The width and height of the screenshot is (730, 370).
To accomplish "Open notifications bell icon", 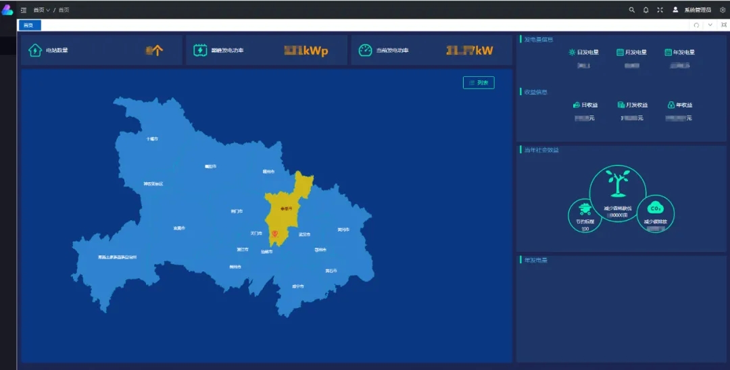I will click(646, 10).
